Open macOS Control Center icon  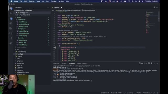pyautogui.click(x=139, y=1)
